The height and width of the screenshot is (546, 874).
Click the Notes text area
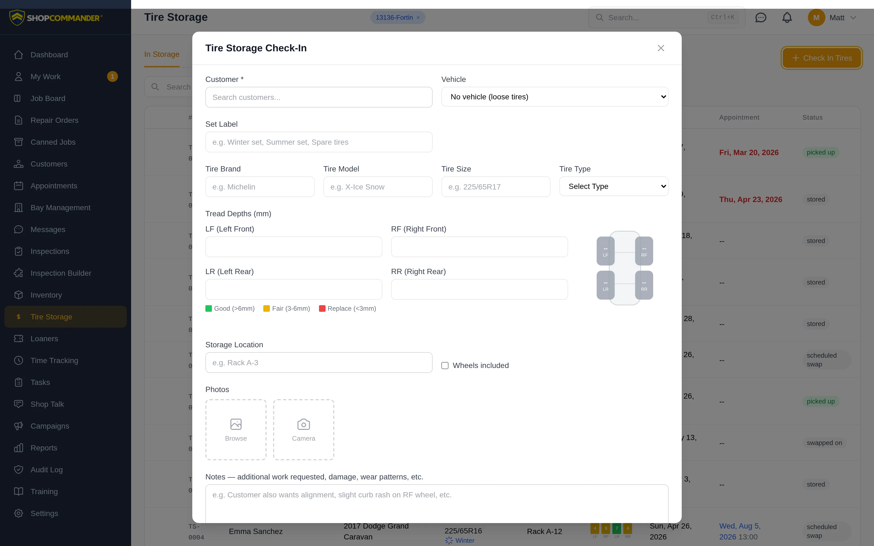click(x=437, y=503)
